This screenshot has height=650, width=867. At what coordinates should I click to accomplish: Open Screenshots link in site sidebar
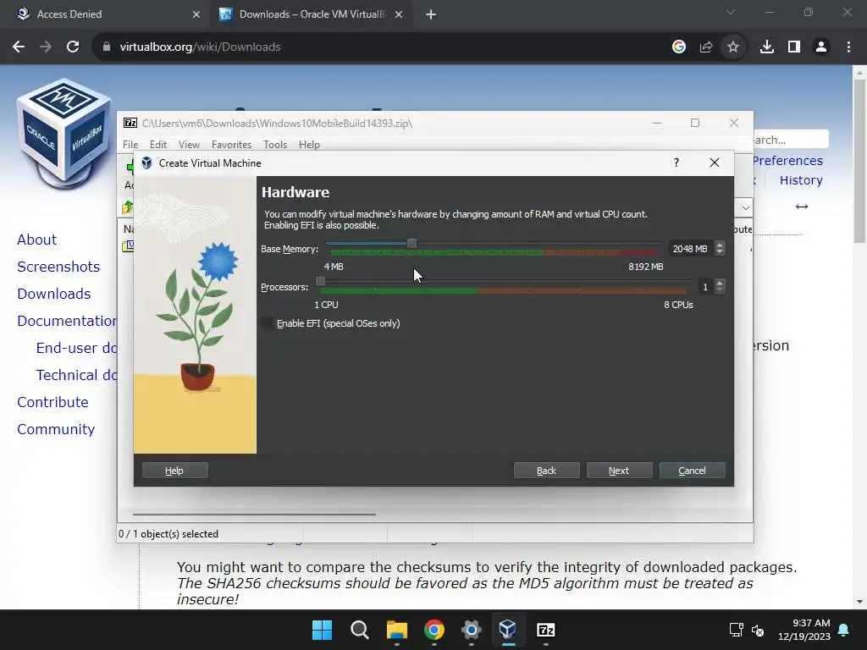click(x=58, y=267)
